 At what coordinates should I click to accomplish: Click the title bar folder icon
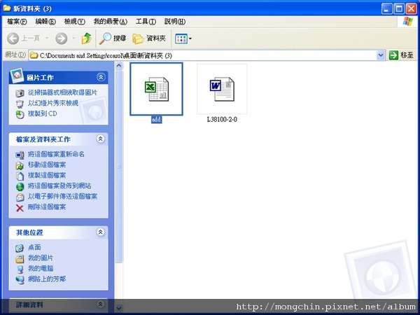pyautogui.click(x=7, y=8)
